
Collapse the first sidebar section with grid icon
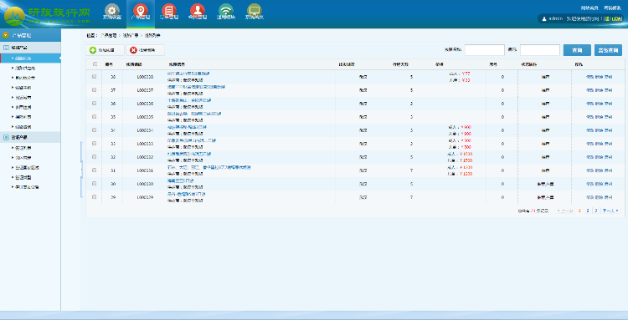(x=30, y=48)
